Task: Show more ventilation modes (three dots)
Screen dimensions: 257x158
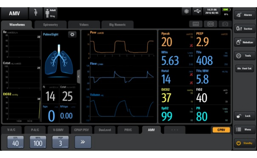Action: [x=175, y=130]
